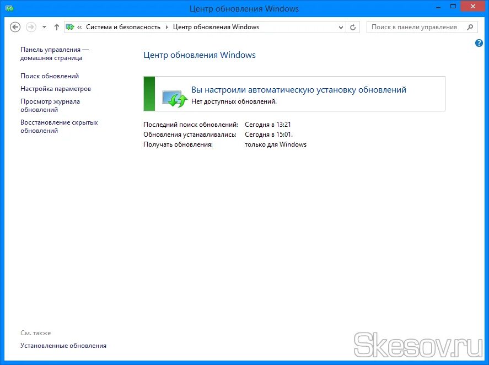The image size is (489, 365).
Task: Open Настройка параметров
Action: tap(56, 89)
